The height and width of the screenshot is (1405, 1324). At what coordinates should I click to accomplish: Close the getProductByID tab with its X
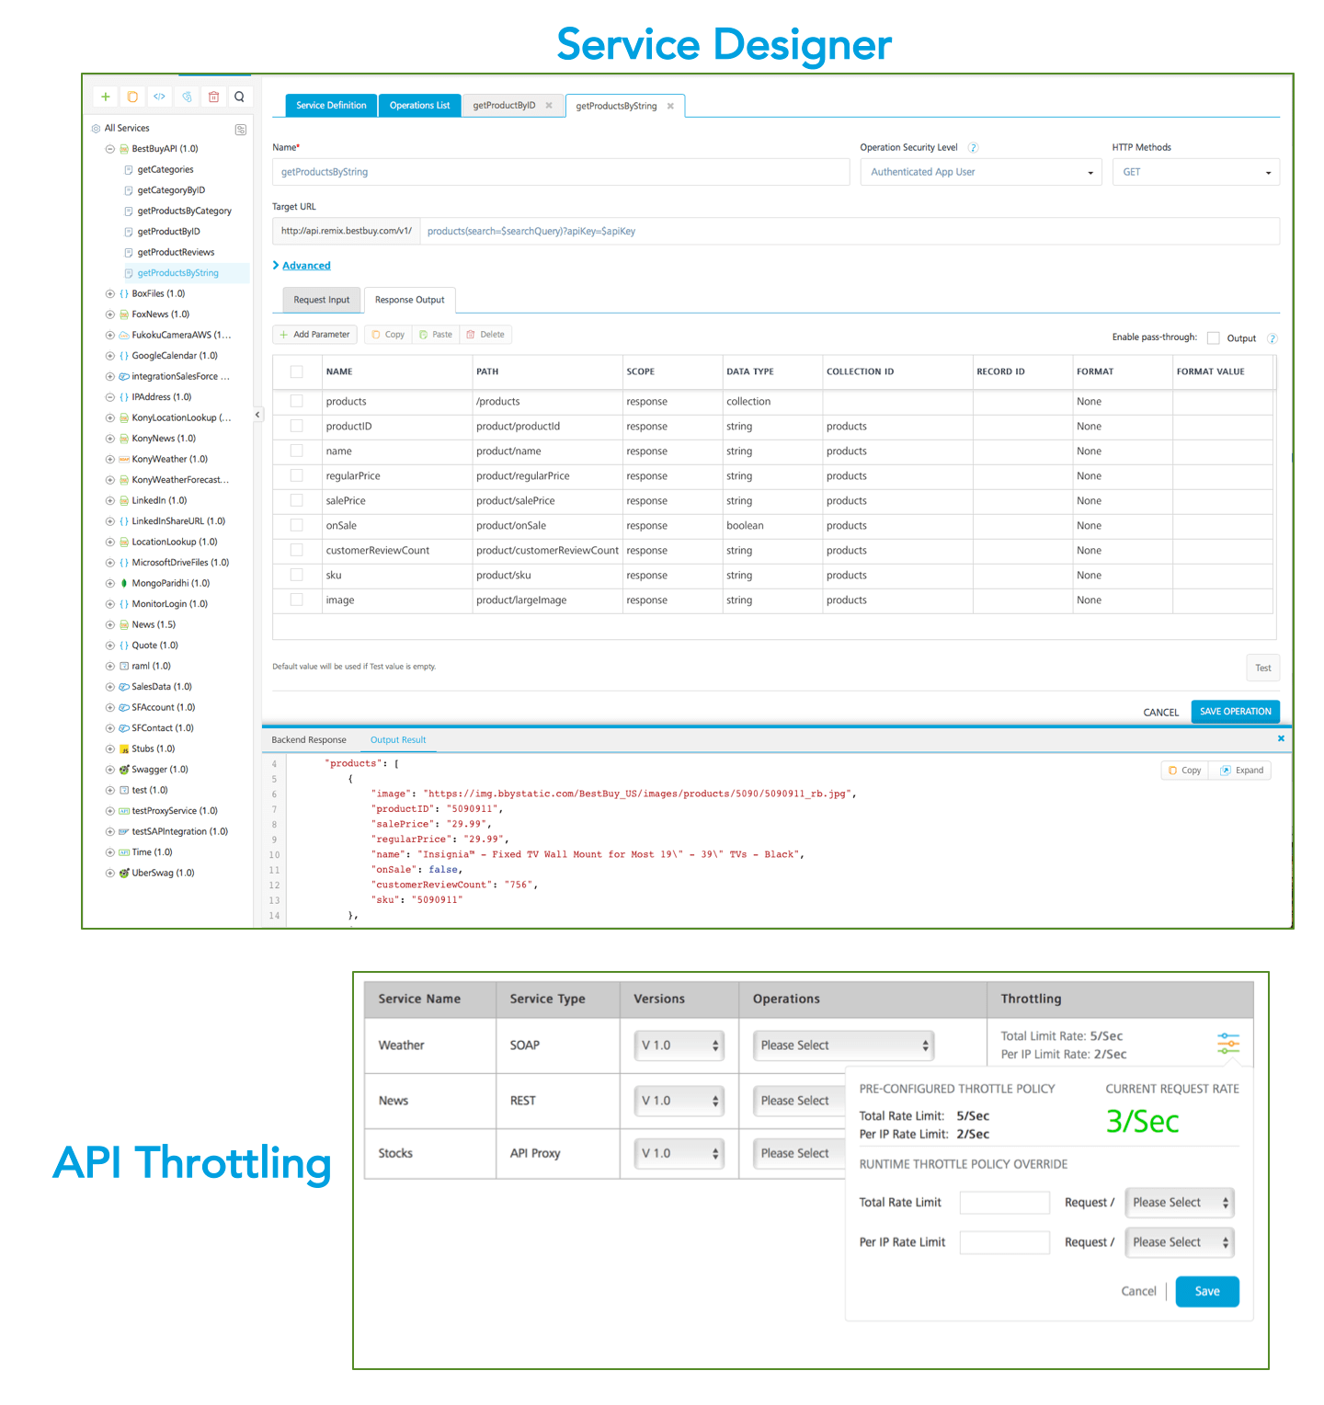(549, 106)
